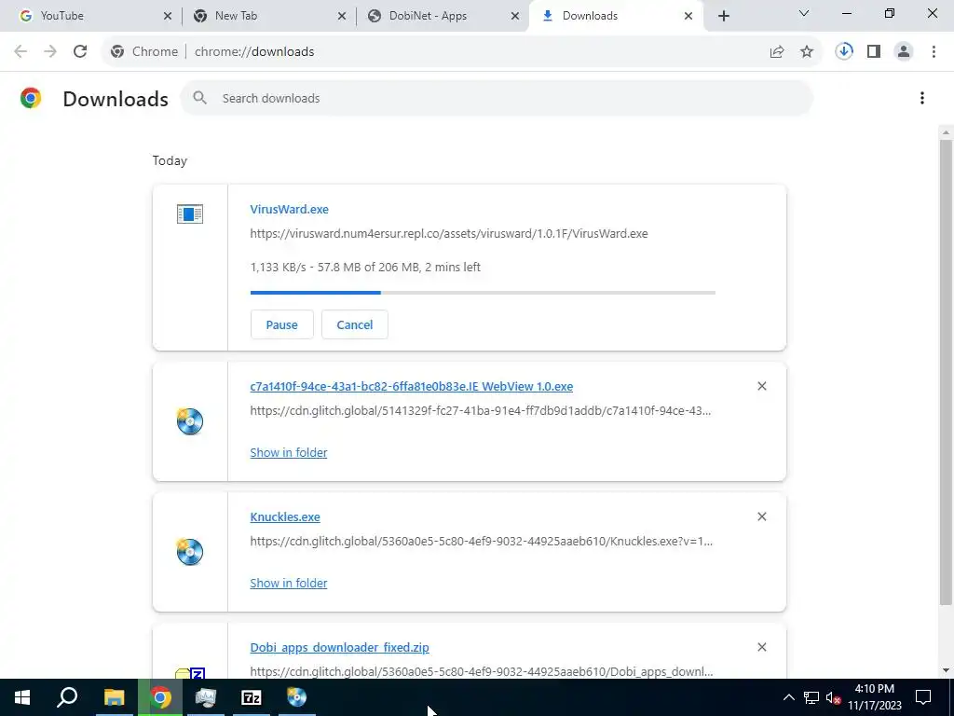The width and height of the screenshot is (954, 716).
Task: Bookmark this page with the star icon
Action: (x=807, y=52)
